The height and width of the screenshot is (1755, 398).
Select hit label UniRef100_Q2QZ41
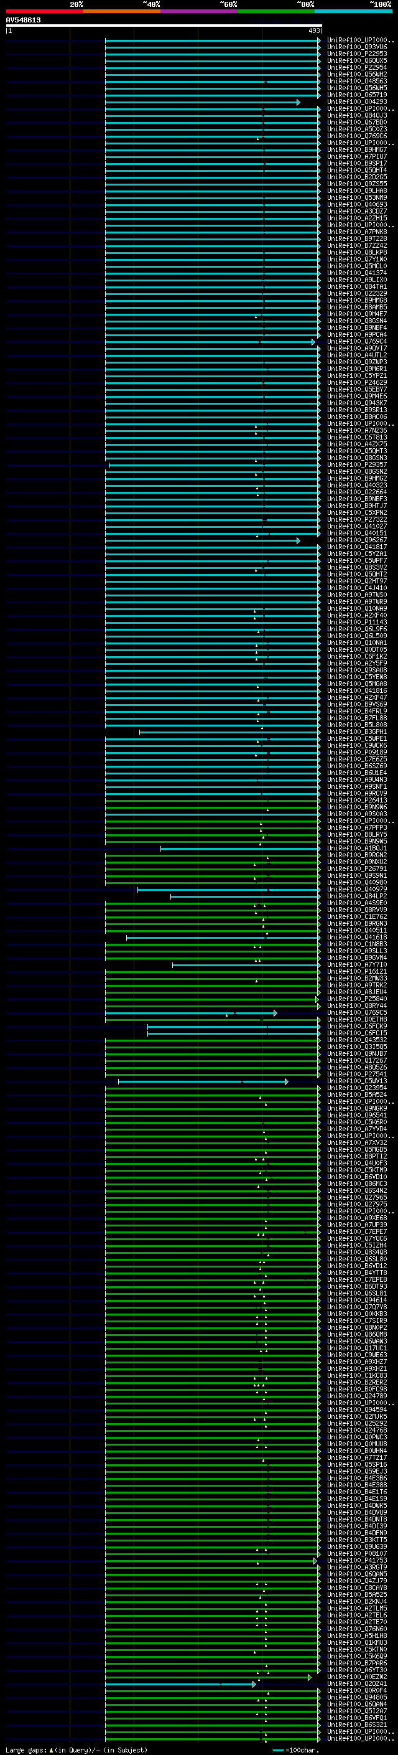[x=357, y=1683]
